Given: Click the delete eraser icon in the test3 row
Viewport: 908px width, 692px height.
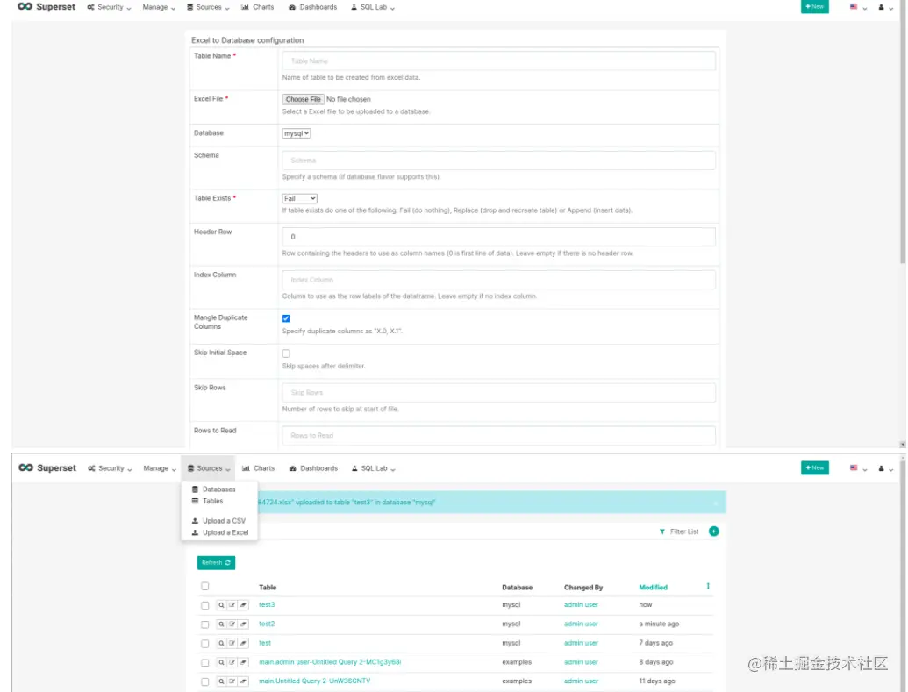Looking at the screenshot, I should point(243,605).
